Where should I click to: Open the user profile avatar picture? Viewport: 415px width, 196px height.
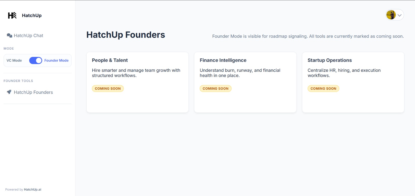click(x=391, y=15)
